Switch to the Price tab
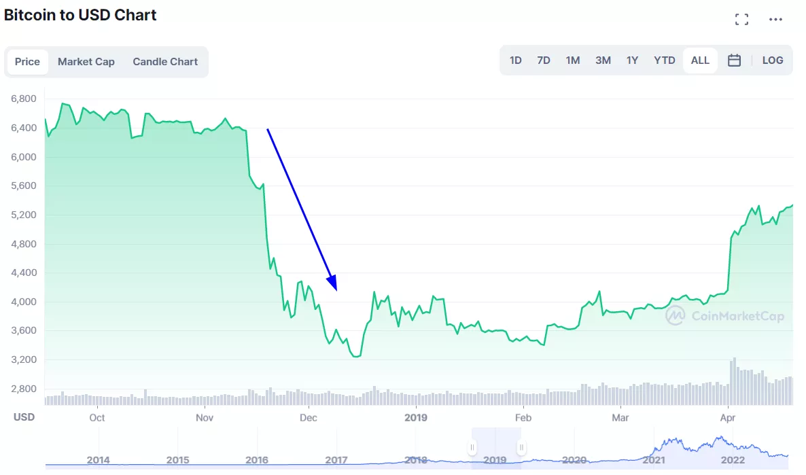 click(x=27, y=62)
